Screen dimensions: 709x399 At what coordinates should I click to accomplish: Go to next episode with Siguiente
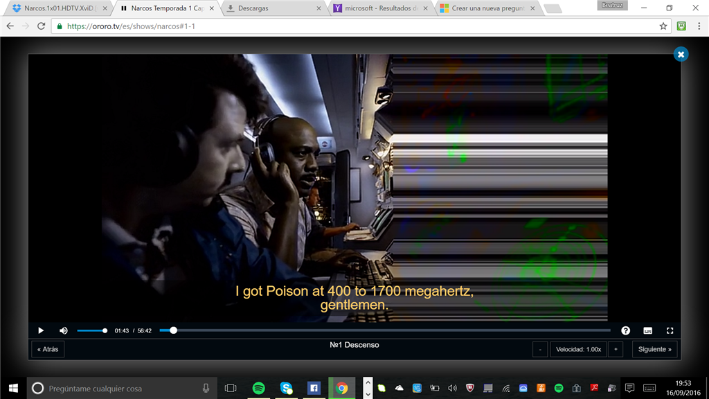(654, 349)
